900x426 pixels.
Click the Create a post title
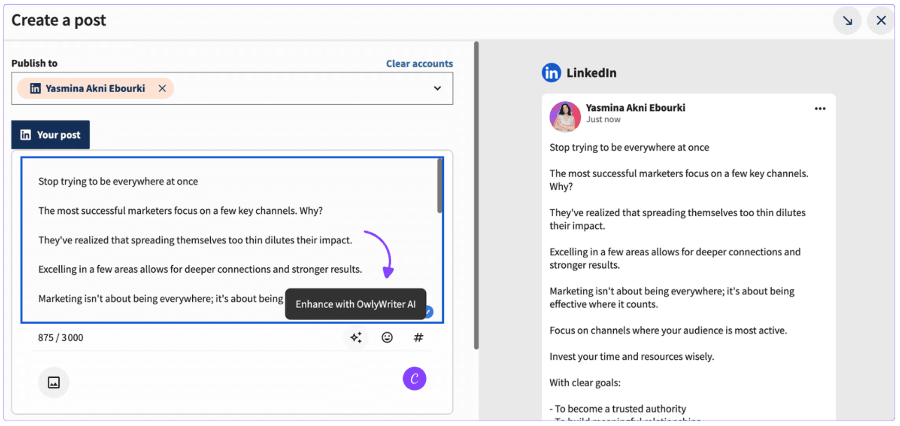pyautogui.click(x=59, y=20)
